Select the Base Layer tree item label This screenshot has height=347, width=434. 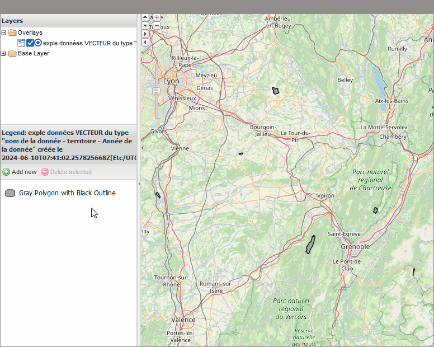pos(33,54)
